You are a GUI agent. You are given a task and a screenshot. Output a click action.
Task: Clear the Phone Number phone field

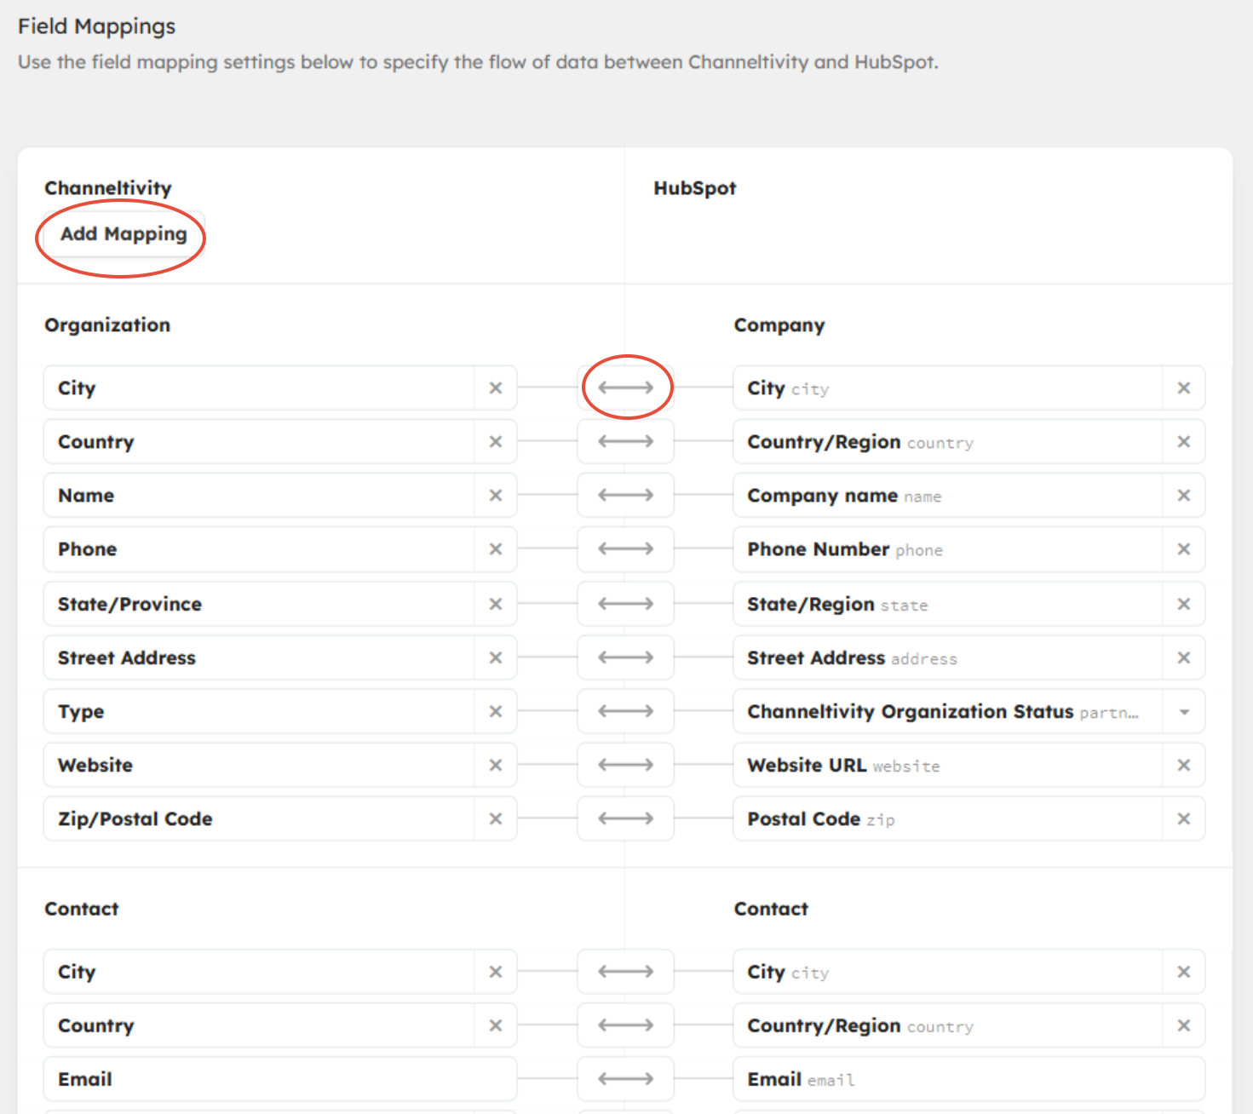pyautogui.click(x=1184, y=549)
